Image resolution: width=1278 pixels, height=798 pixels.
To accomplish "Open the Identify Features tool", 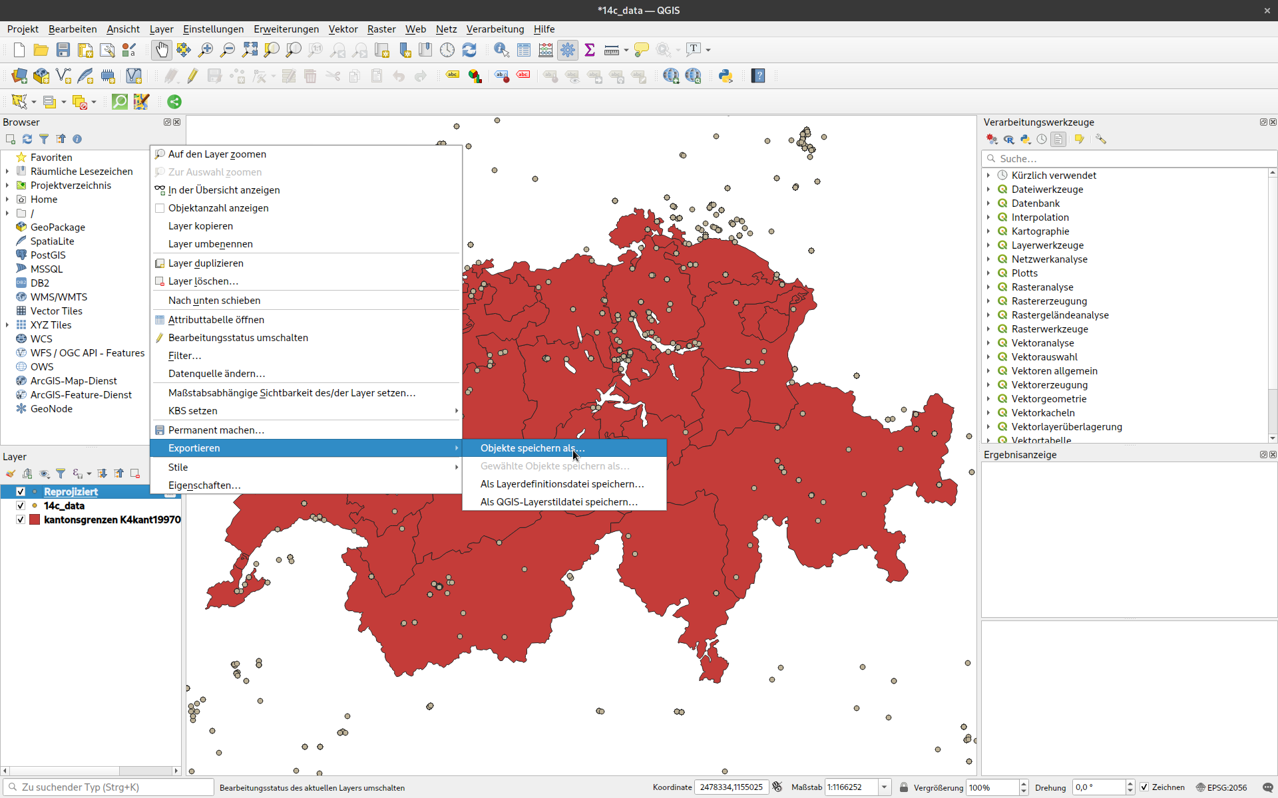I will click(x=501, y=50).
